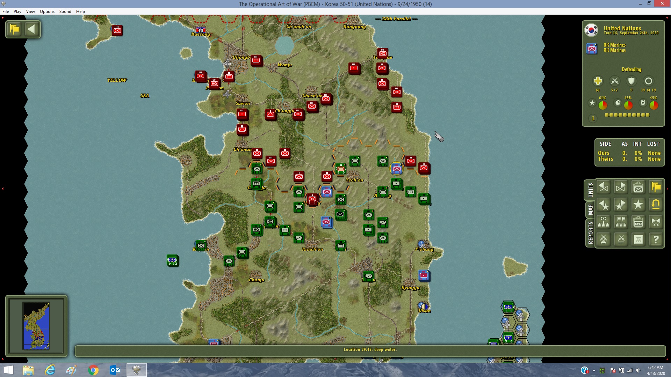Click the yellow flags button in the Units panel
Viewport: 671px width, 377px height.
click(656, 187)
